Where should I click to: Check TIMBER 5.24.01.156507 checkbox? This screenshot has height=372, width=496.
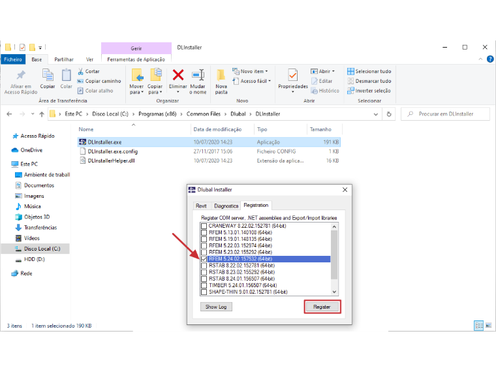[204, 285]
